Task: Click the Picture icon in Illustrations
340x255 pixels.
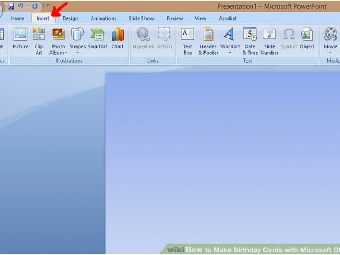Action: point(20,34)
